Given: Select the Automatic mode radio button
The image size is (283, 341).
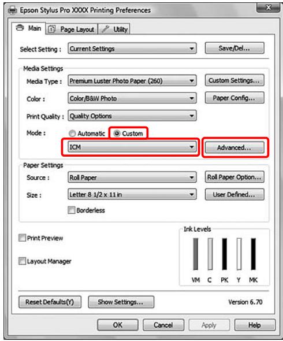Looking at the screenshot, I should coord(87,134).
